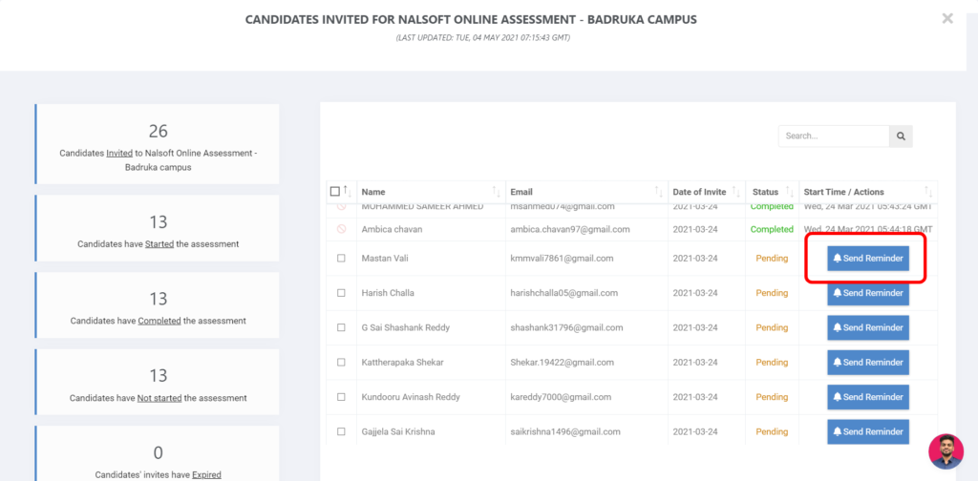The height and width of the screenshot is (481, 978).
Task: Send Reminder to Gajjela Sai Krishna
Action: click(868, 431)
